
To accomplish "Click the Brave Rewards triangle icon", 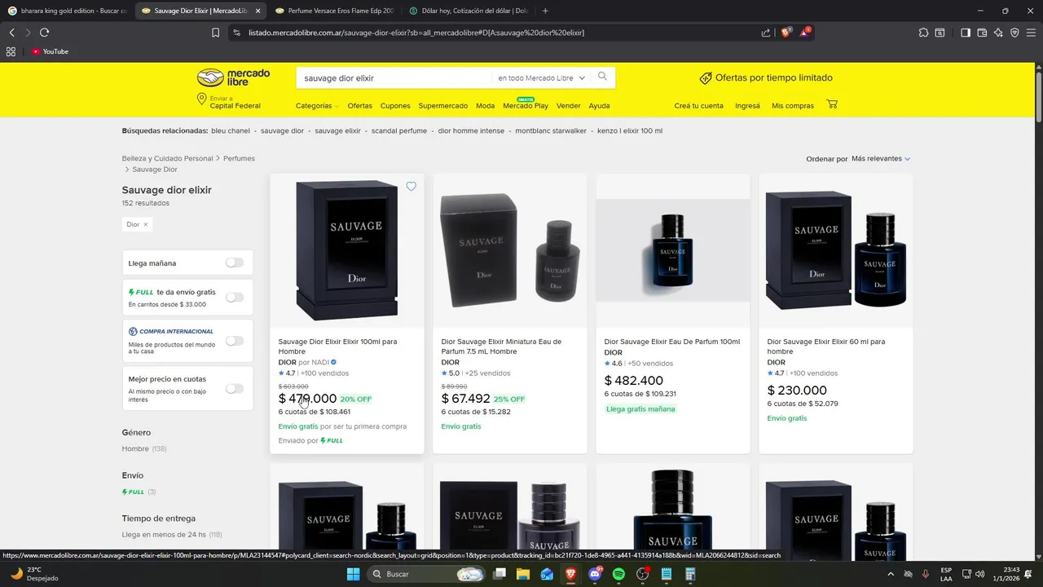I will pos(804,33).
